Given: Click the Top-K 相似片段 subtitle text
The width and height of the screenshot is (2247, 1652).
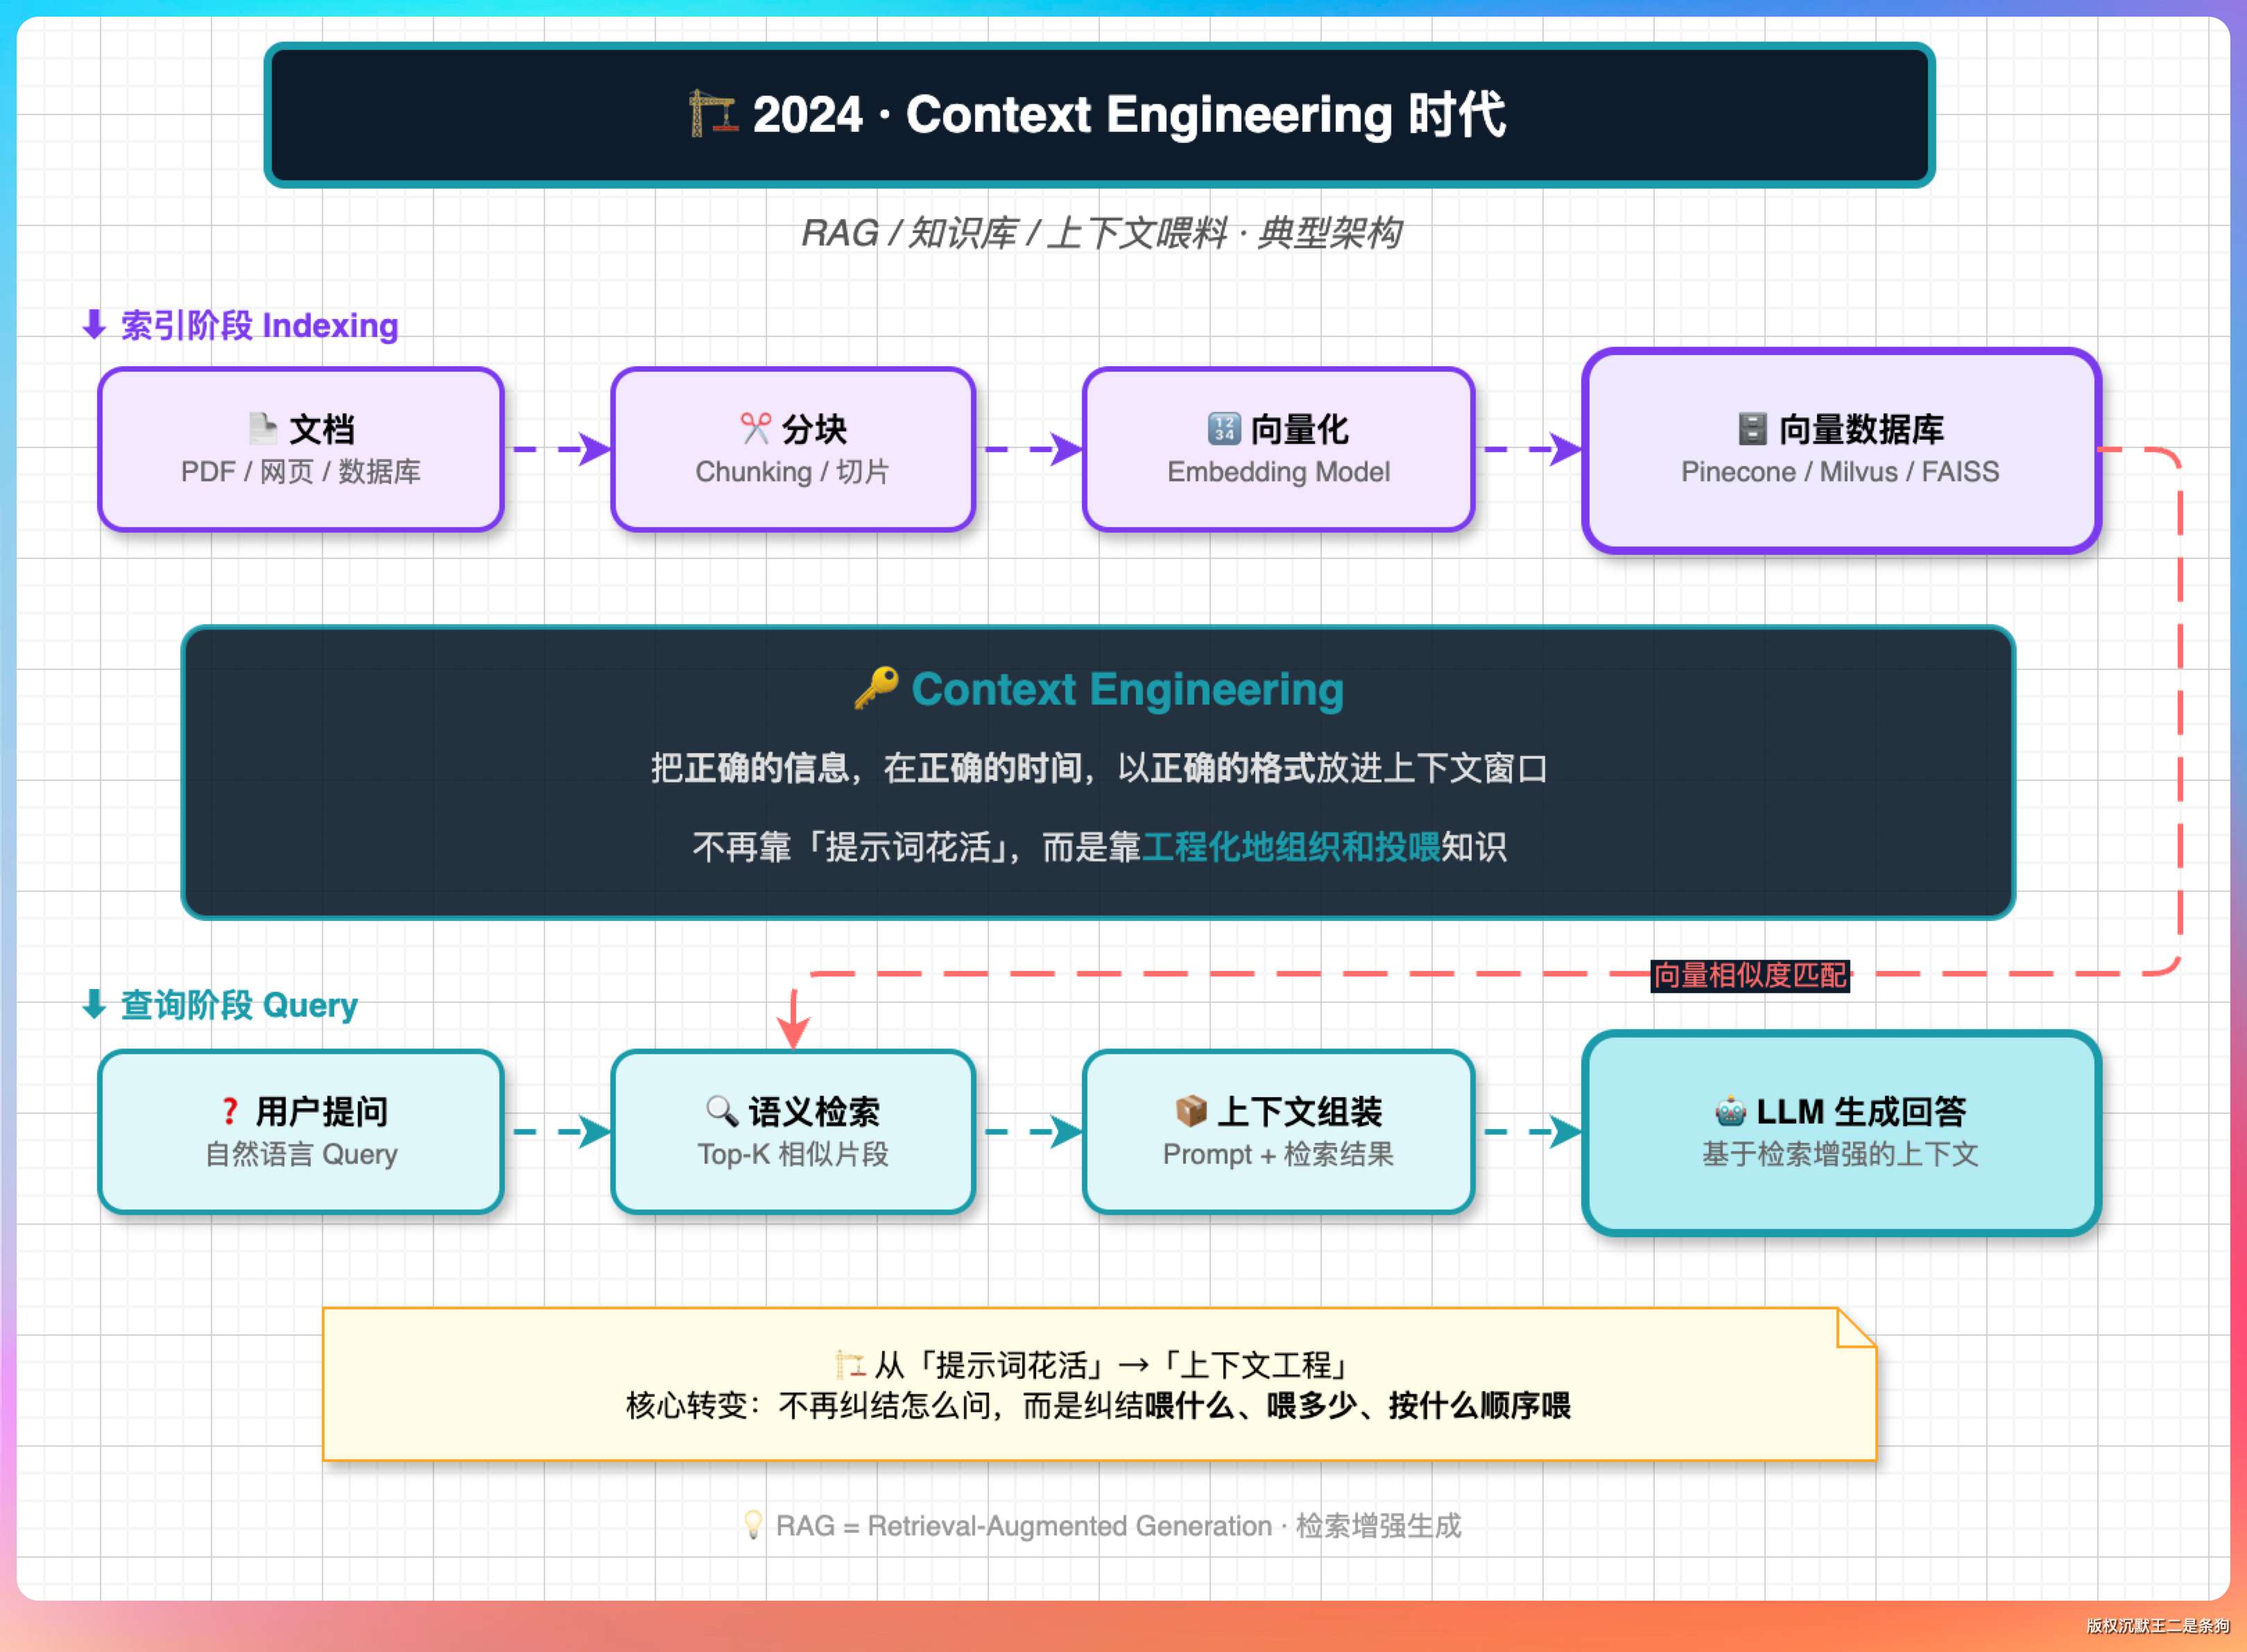Looking at the screenshot, I should coord(793,1154).
